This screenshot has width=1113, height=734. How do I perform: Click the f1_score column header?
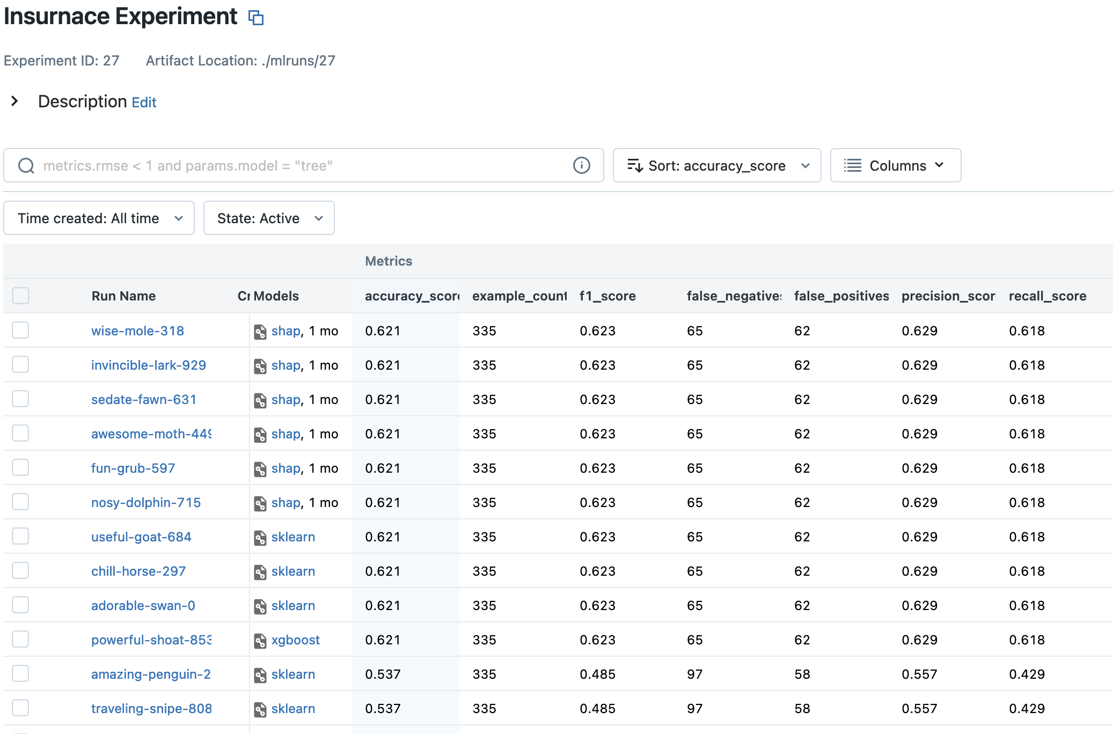point(607,296)
